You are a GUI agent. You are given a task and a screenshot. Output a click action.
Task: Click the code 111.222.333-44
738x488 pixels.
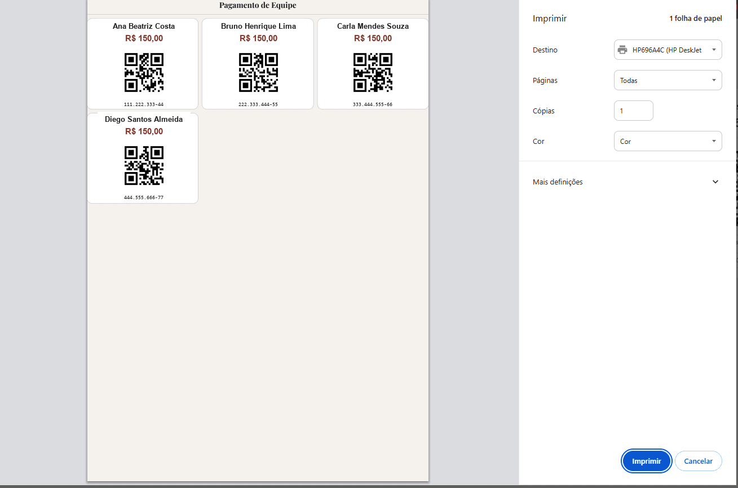click(x=144, y=104)
